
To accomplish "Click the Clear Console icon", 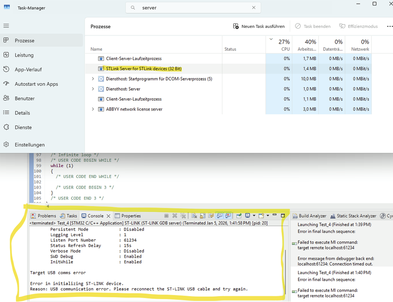I will (x=194, y=216).
